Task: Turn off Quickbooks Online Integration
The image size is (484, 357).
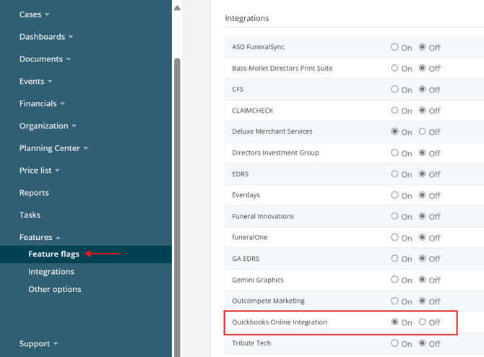Action: pos(423,322)
